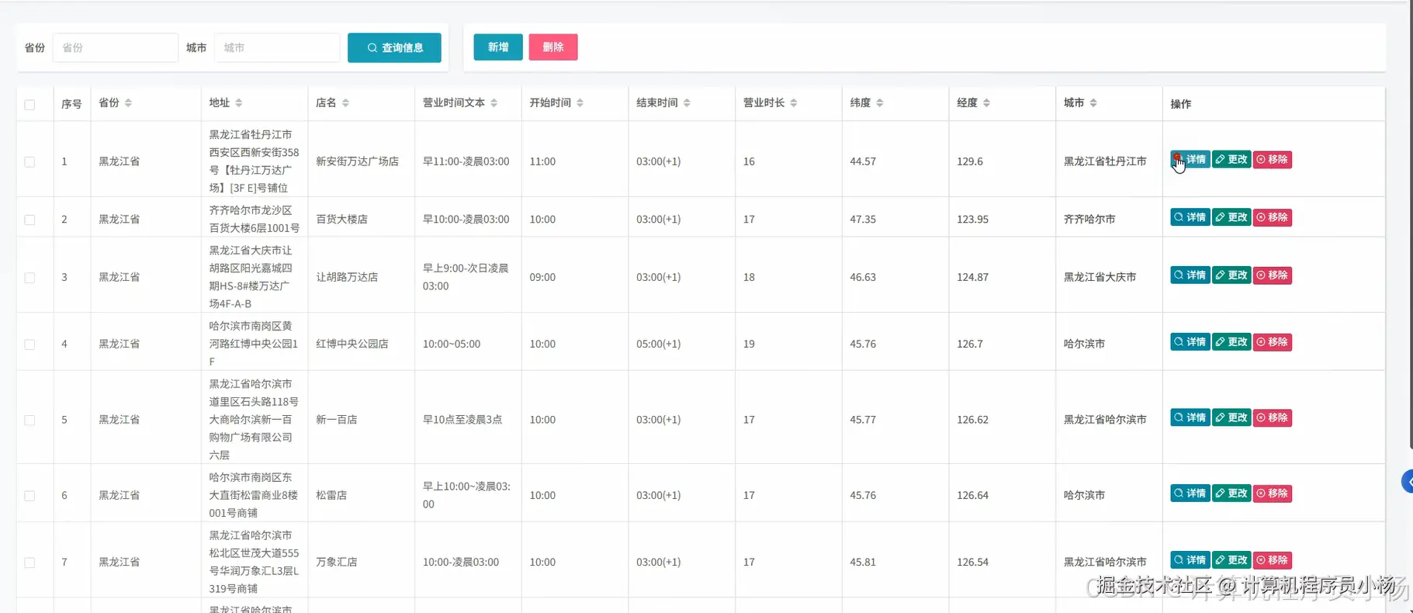The width and height of the screenshot is (1413, 613).
Task: Check the checkbox for row 6
Action: (x=29, y=496)
